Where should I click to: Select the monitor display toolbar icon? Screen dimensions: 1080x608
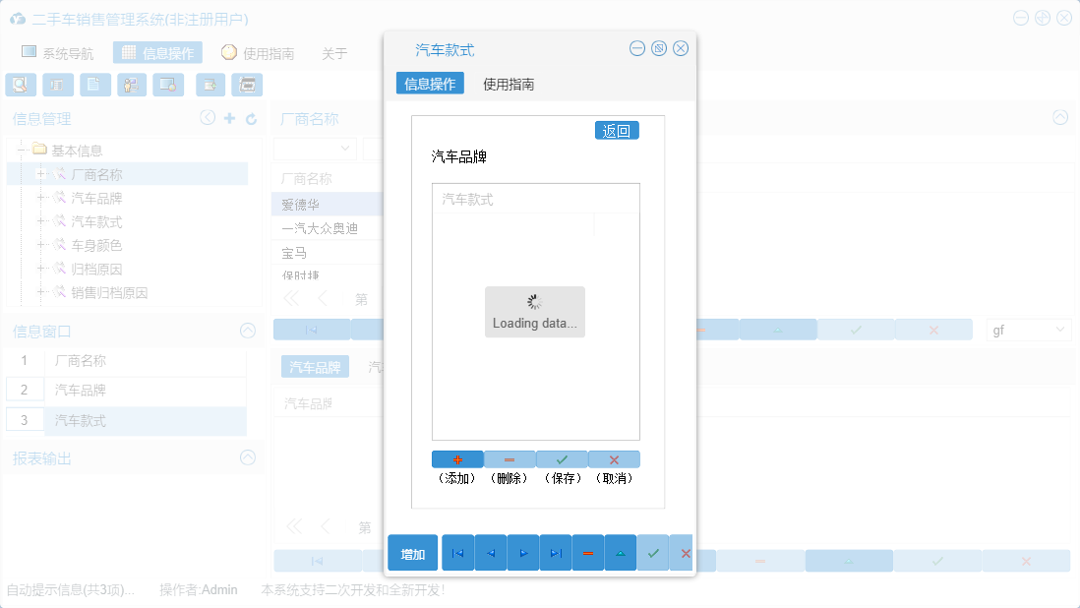coord(168,85)
